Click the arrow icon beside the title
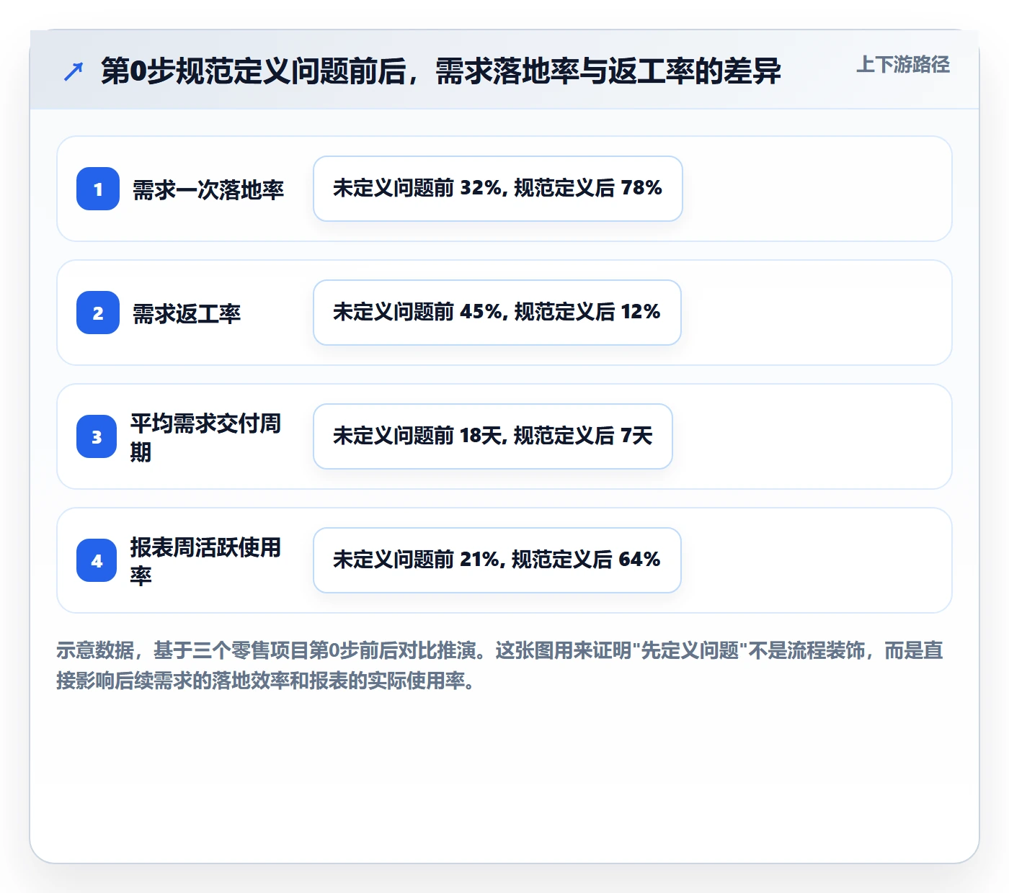Viewport: 1009px width, 893px height. [x=74, y=71]
